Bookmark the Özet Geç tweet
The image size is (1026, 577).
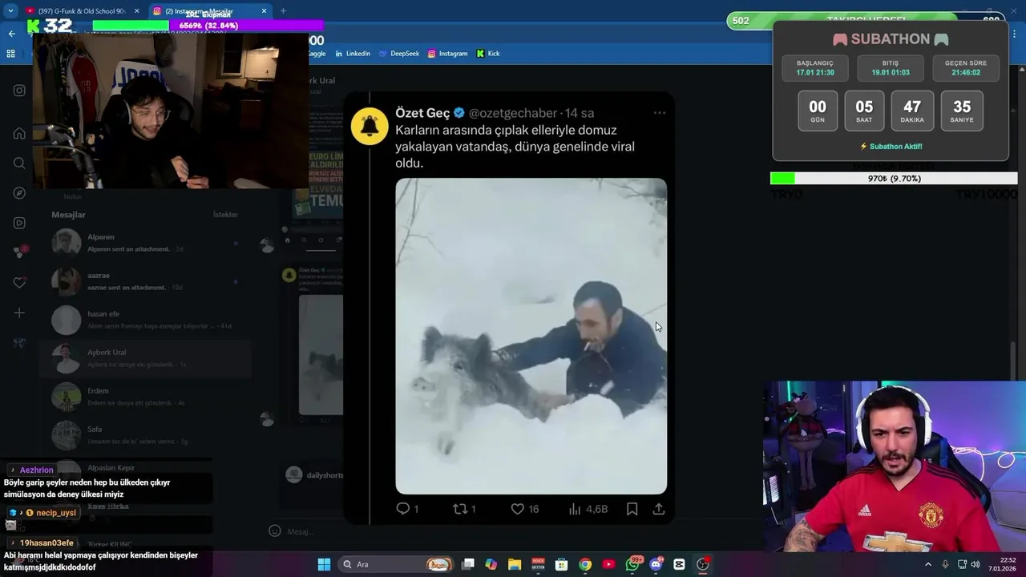[632, 509]
